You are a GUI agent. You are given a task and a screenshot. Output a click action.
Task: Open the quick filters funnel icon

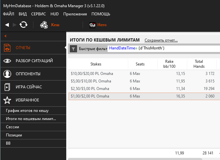click(x=73, y=49)
